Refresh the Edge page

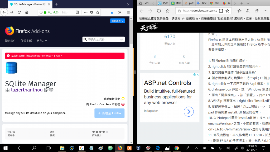coord(159,11)
